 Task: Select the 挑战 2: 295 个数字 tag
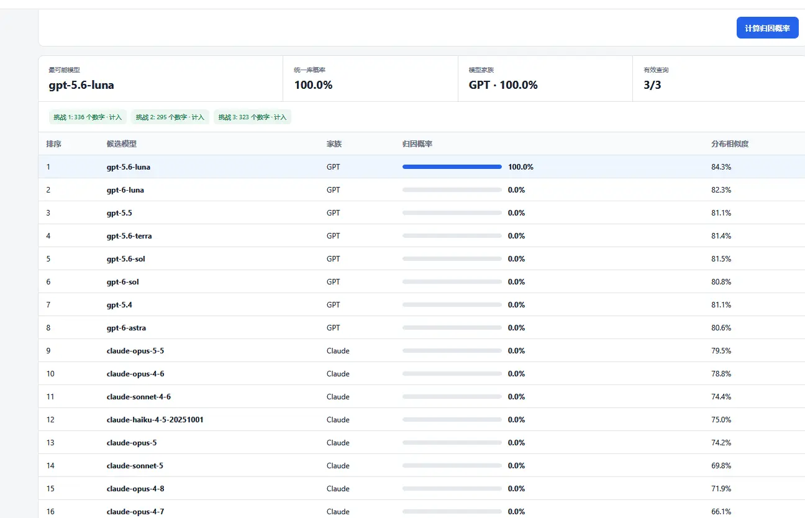point(170,117)
